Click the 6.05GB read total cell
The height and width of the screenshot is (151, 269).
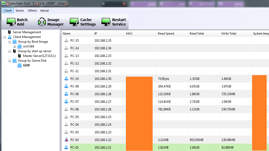click(194, 86)
